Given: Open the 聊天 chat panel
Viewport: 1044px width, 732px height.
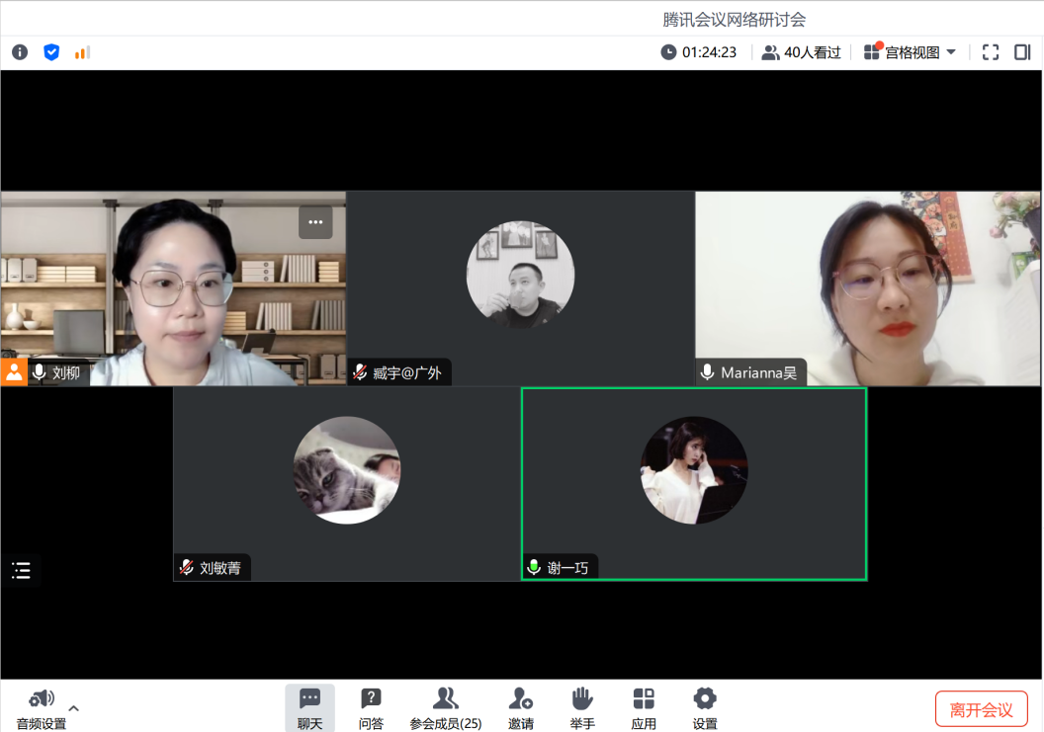Looking at the screenshot, I should [310, 707].
